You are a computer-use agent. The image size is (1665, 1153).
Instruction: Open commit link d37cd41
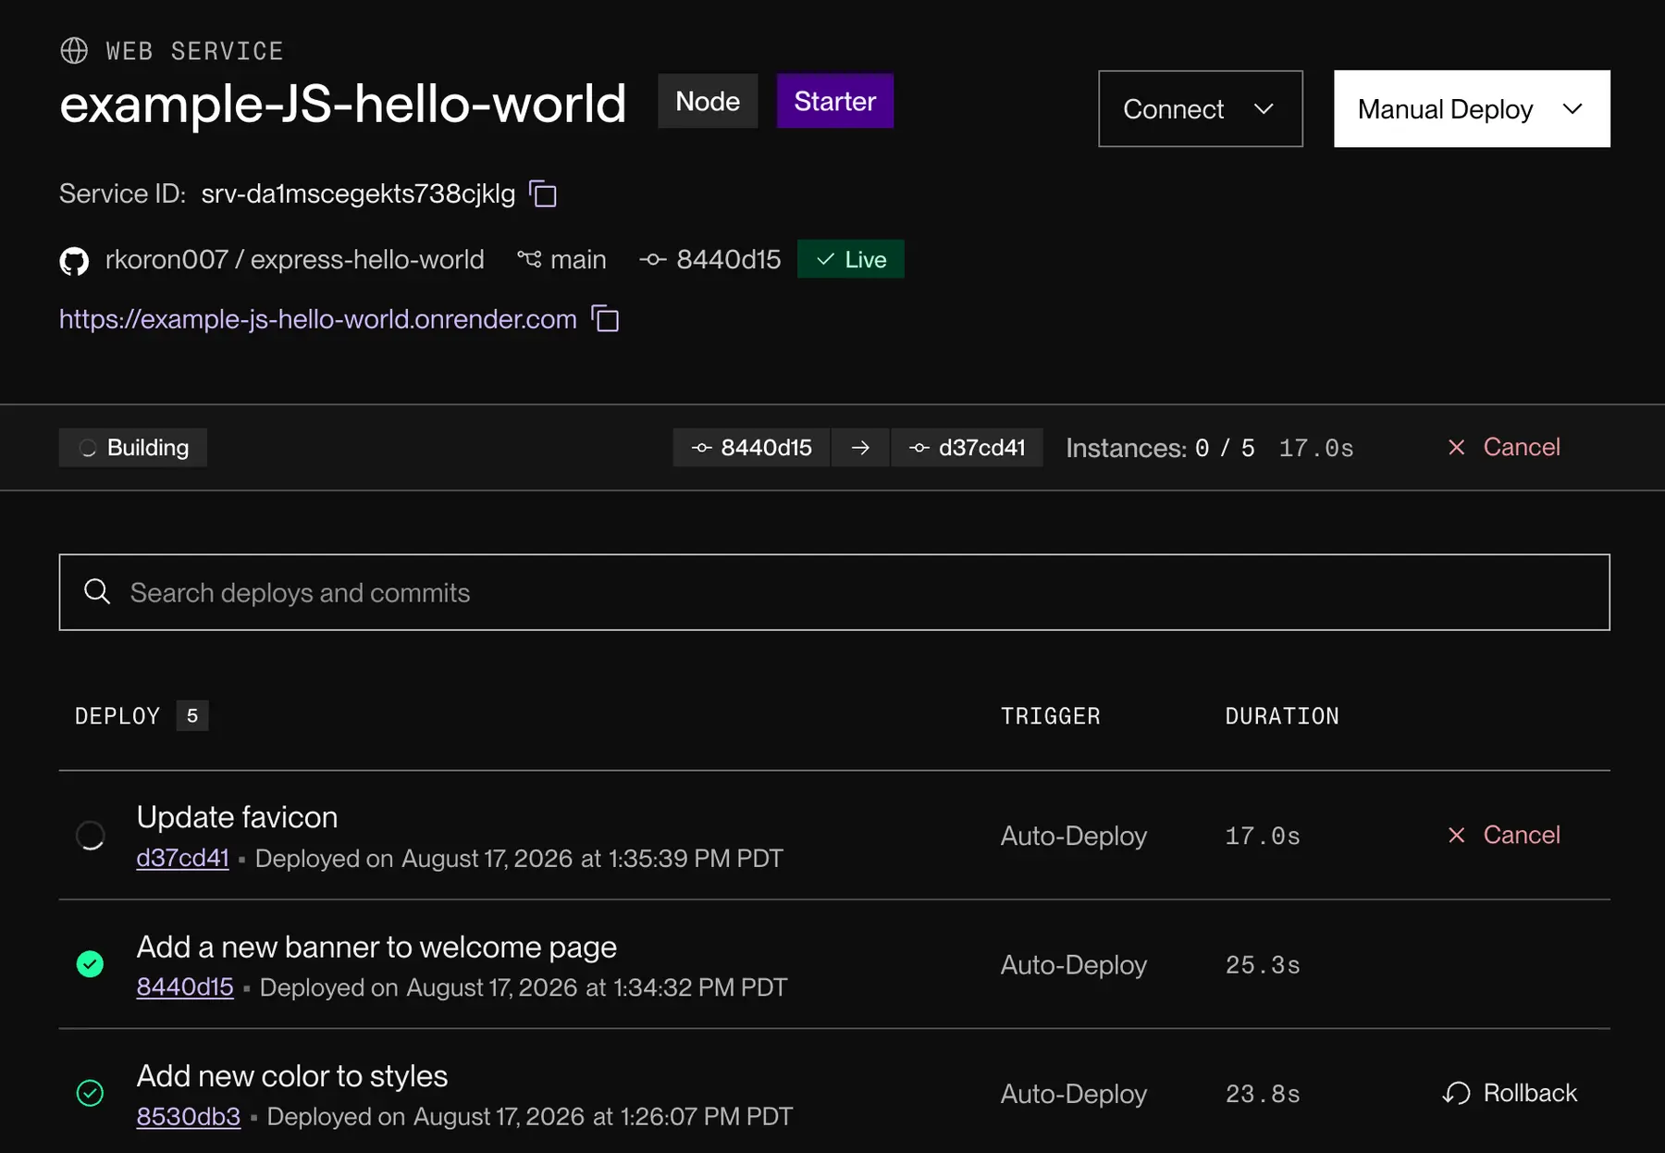tap(182, 858)
